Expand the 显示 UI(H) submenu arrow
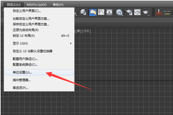This screenshot has height=115, width=173. pos(71,44)
